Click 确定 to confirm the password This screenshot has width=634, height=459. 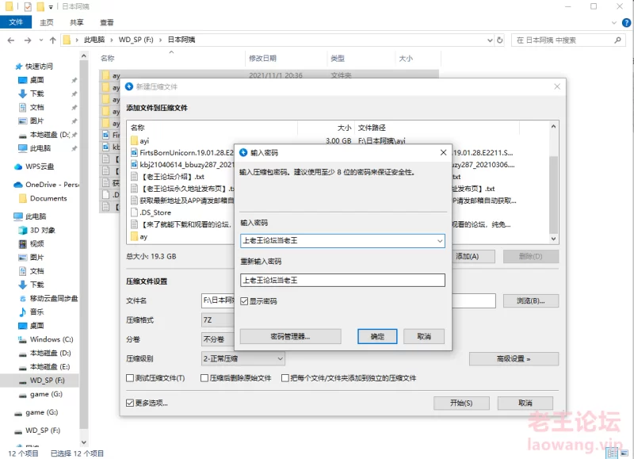(x=376, y=337)
